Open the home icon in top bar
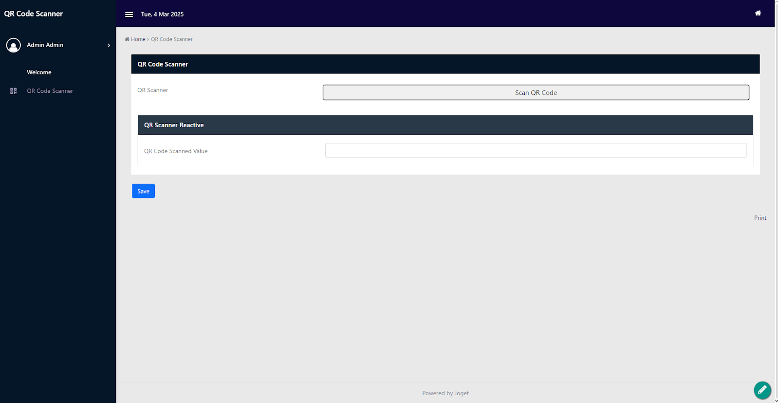The image size is (779, 403). (x=758, y=13)
